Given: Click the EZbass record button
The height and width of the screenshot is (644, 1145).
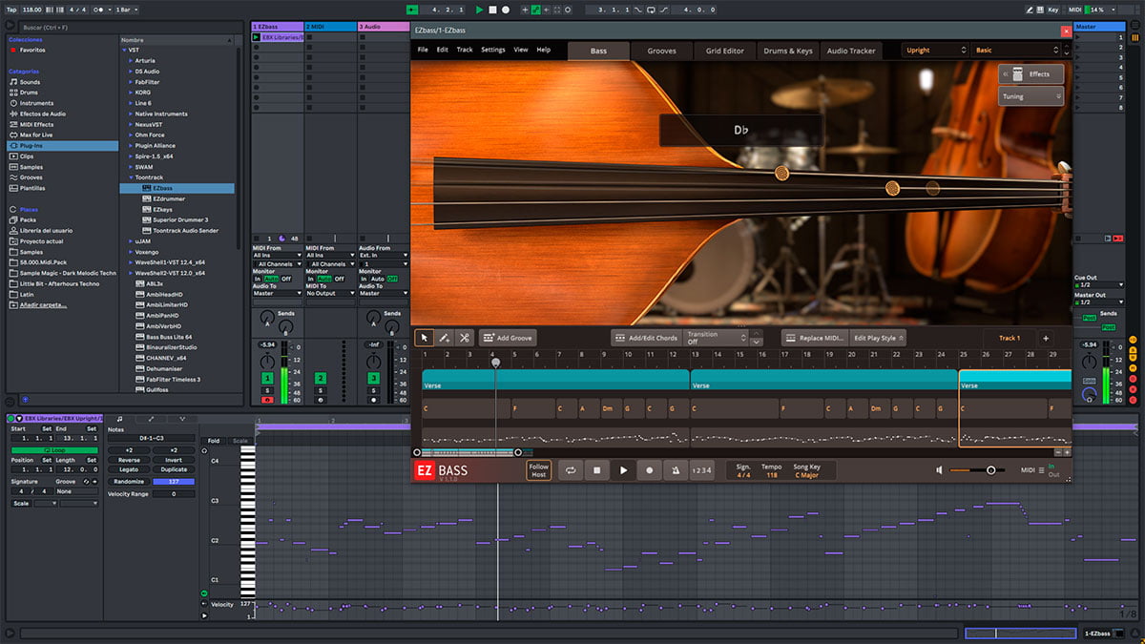Looking at the screenshot, I should 650,470.
